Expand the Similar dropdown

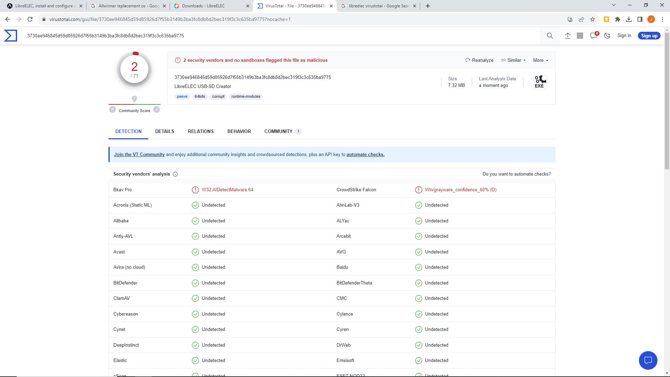coord(513,60)
